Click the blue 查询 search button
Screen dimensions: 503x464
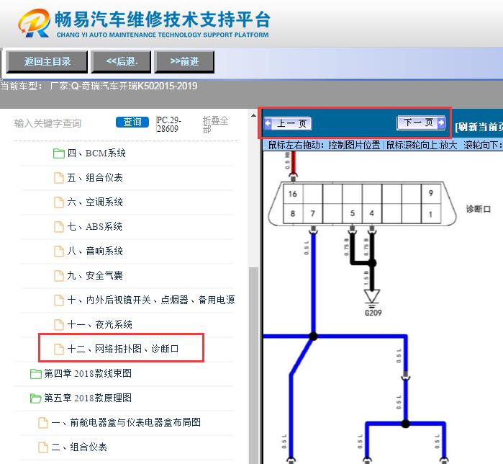(x=132, y=122)
